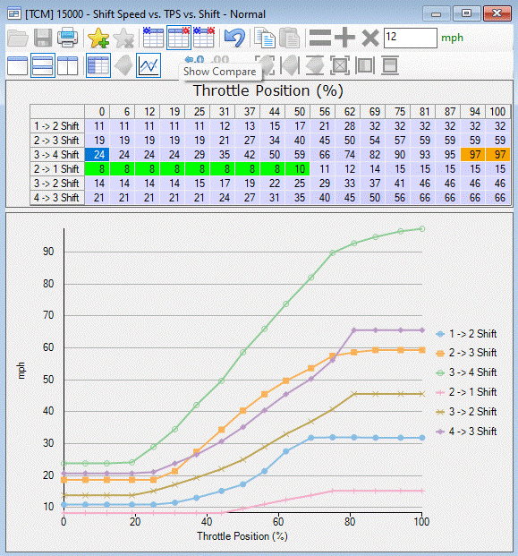Screen dimensions: 518x556
Task: Click 1 -> 2 Shift legend entry
Action: click(x=466, y=334)
